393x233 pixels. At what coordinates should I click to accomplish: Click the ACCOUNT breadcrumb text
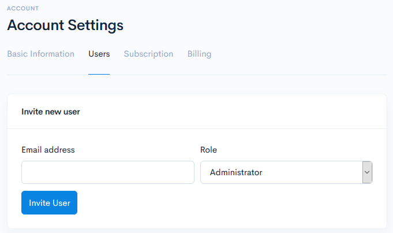23,9
